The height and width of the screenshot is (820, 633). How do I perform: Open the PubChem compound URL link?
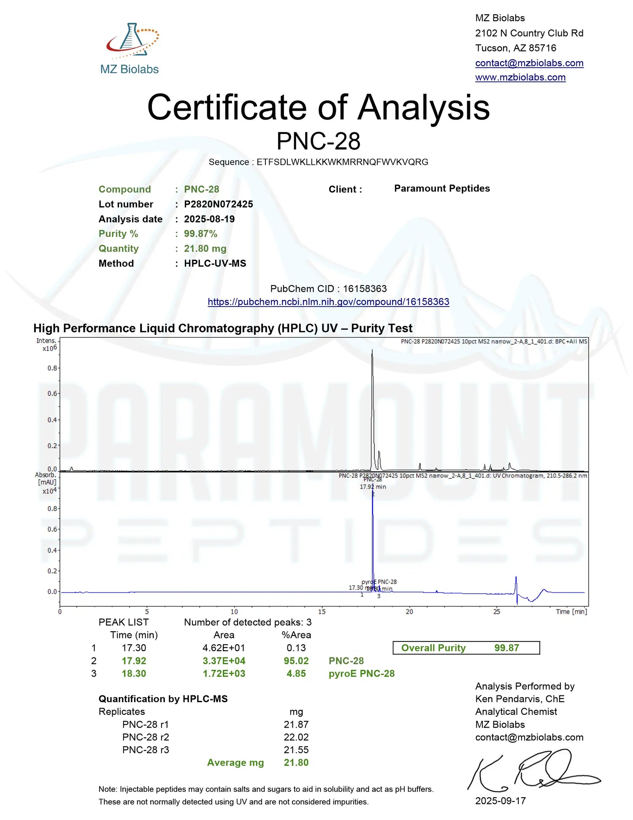point(328,302)
